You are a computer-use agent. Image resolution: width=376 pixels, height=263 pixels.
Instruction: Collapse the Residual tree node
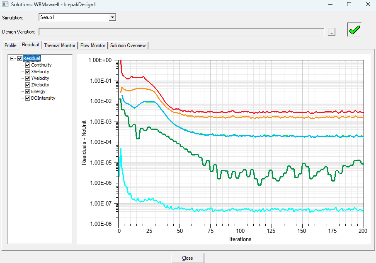[x=12, y=58]
